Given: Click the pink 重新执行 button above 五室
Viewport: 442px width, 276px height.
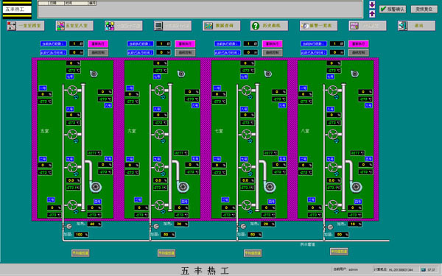Looking at the screenshot, I should 98,43.
